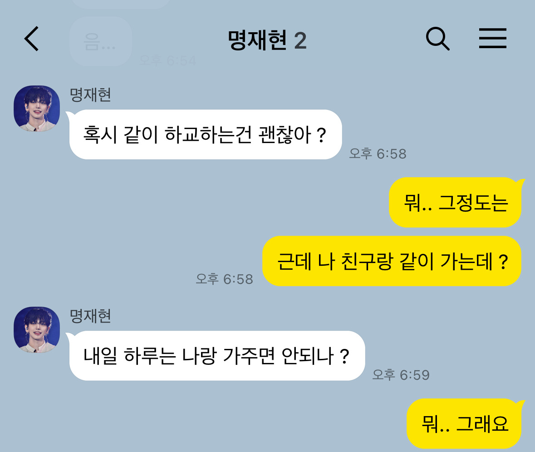Open 명재현's second profile picture
The image size is (535, 452).
37,330
